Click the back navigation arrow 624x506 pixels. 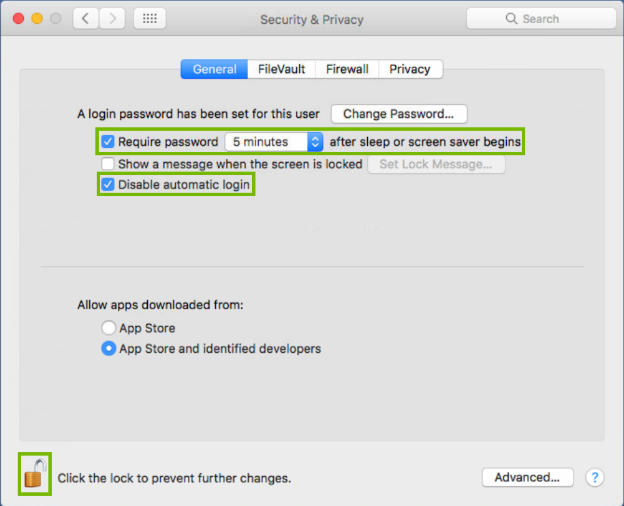(85, 18)
